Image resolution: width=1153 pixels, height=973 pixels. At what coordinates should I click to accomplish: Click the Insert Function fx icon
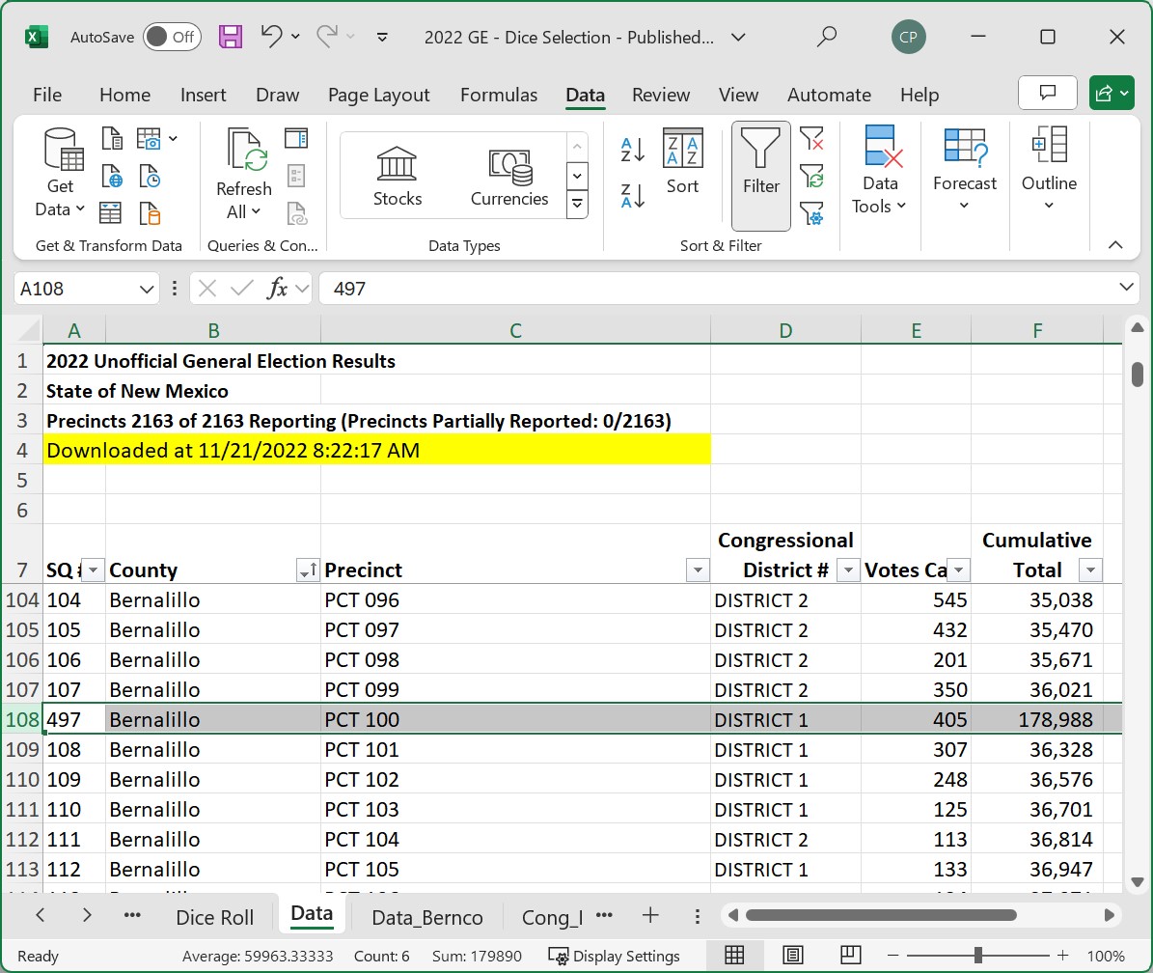(x=277, y=289)
